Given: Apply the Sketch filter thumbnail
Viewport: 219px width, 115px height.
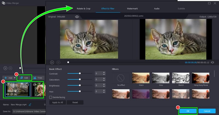Looking at the screenshot, I should pos(181,78).
